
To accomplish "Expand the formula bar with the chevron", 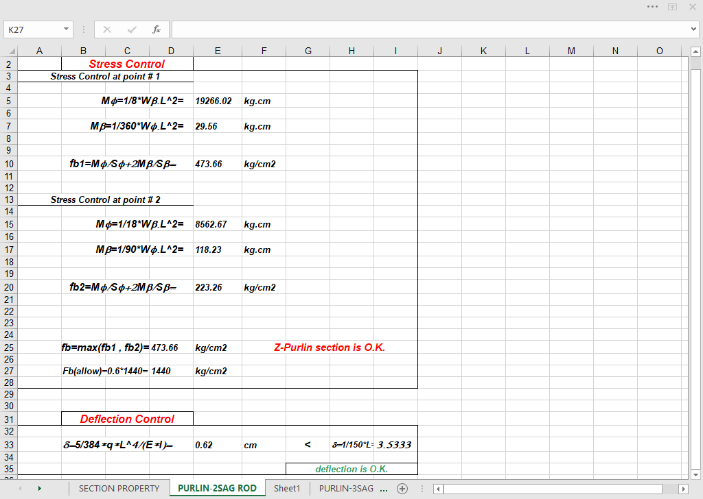I will 693,29.
